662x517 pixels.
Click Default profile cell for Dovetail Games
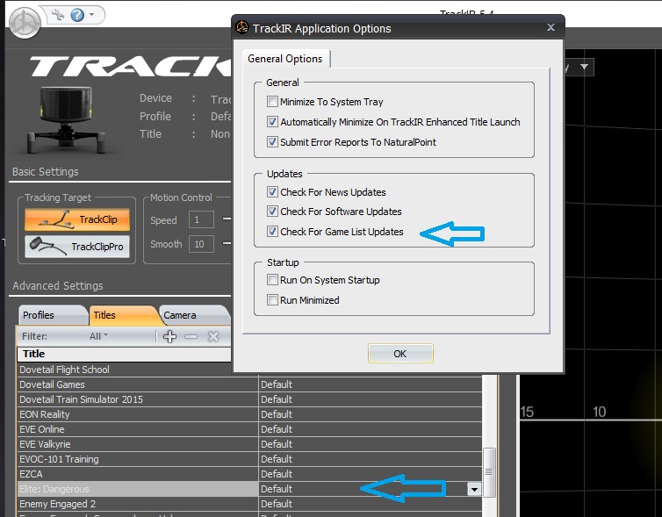371,384
